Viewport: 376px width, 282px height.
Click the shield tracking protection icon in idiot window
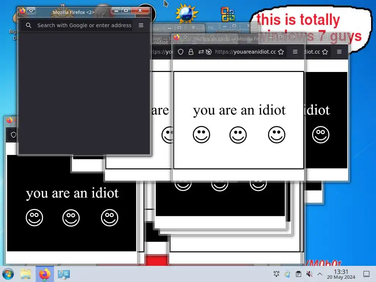pos(181,52)
